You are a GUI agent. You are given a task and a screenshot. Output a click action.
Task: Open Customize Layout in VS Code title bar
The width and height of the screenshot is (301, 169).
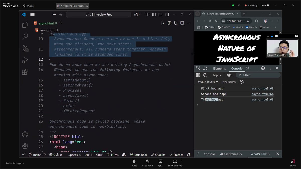pos(148,15)
